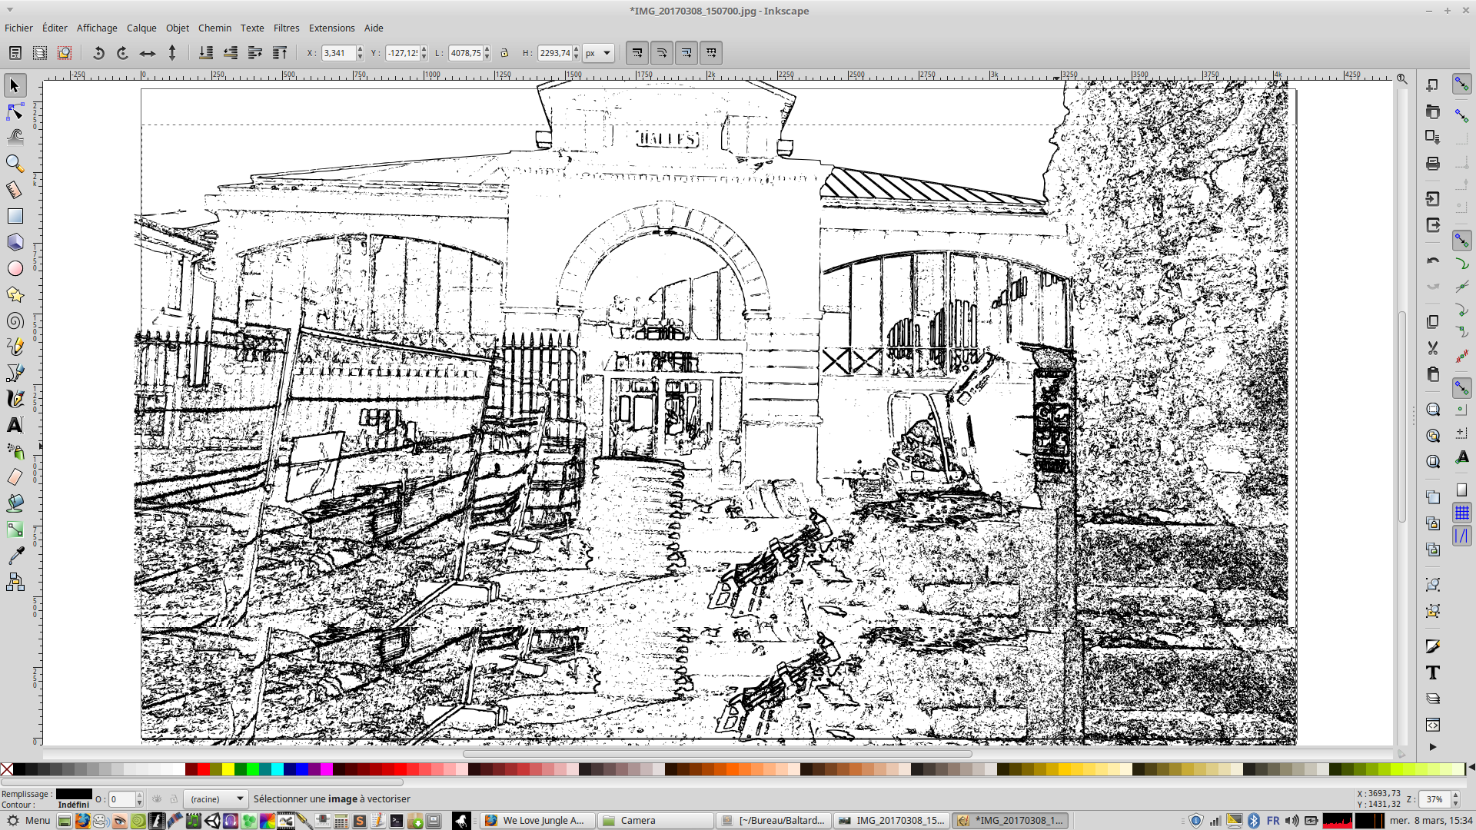Open the px unit dropdown
This screenshot has width=1476, height=830.
tap(598, 53)
